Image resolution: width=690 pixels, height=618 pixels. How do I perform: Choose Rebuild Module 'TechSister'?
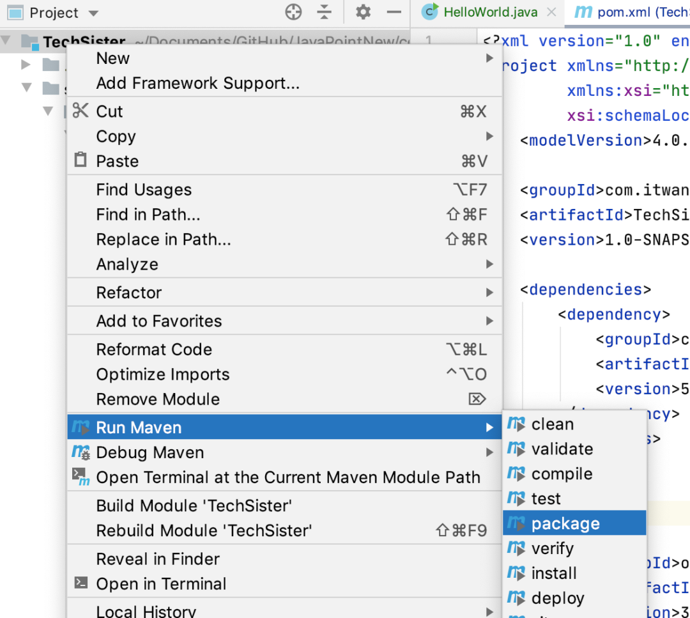point(285,530)
